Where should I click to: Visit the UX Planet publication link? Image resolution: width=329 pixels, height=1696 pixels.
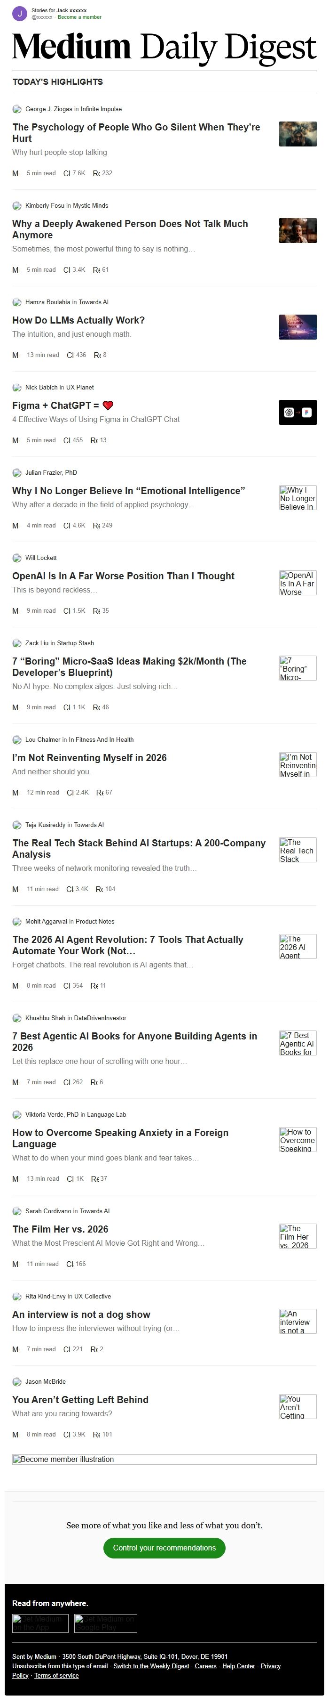tap(79, 387)
